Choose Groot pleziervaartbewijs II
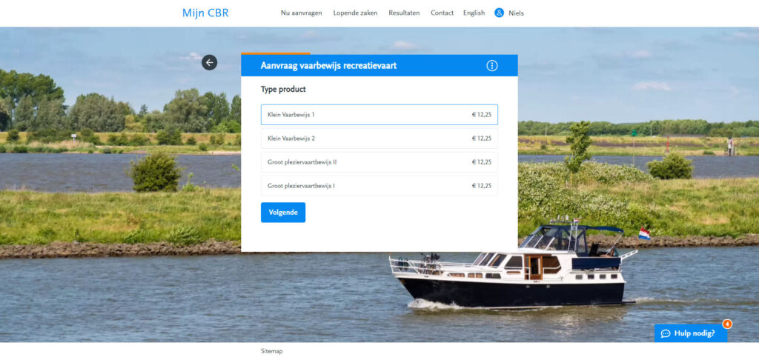Screen dimensions: 759x357 (x=379, y=162)
